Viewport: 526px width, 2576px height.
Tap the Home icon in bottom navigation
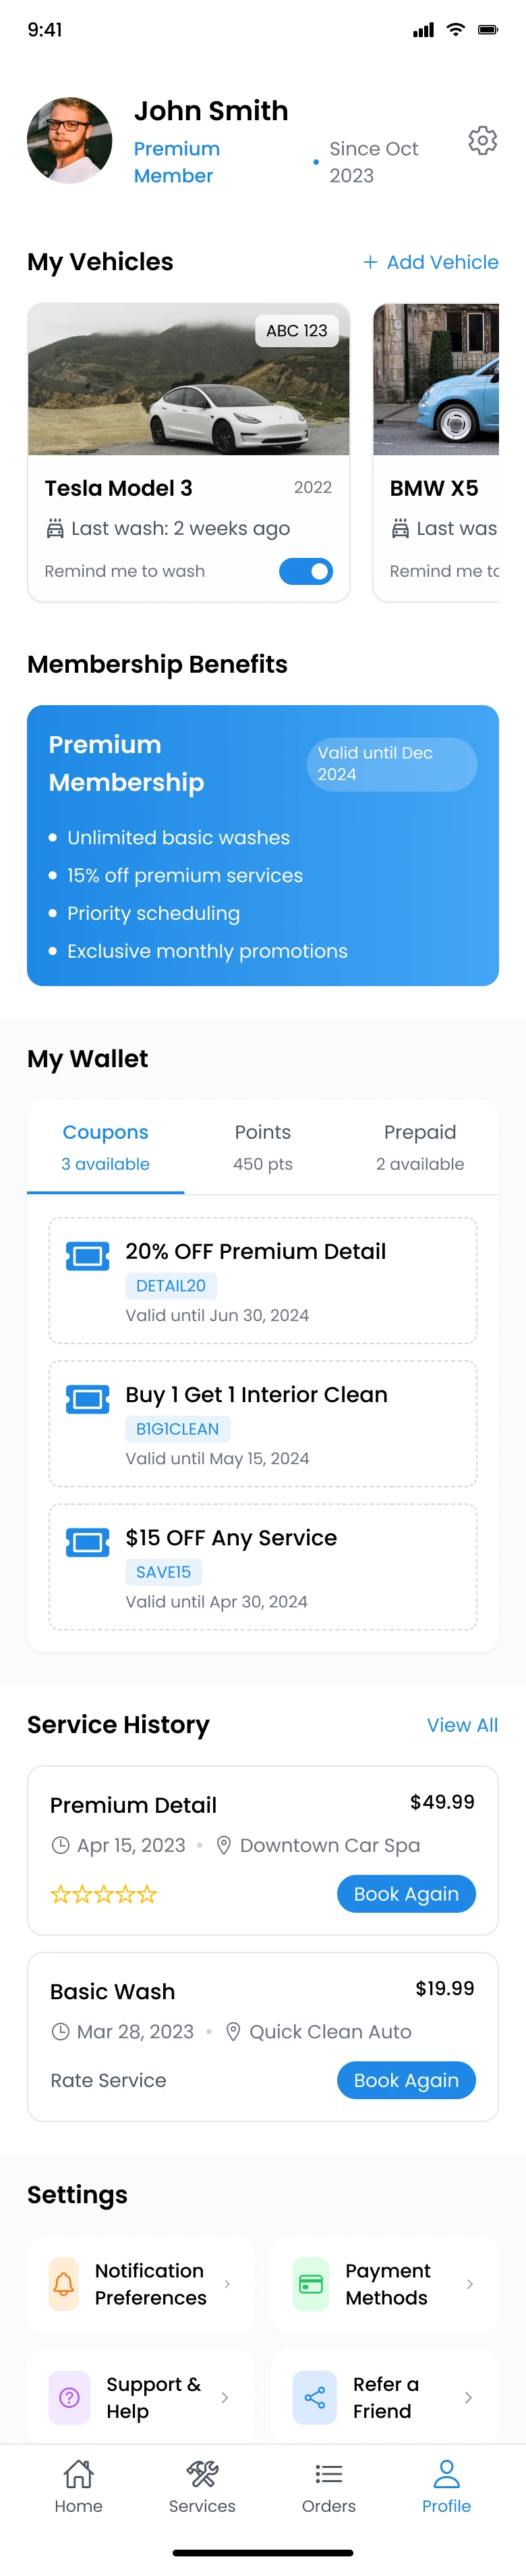point(79,2473)
